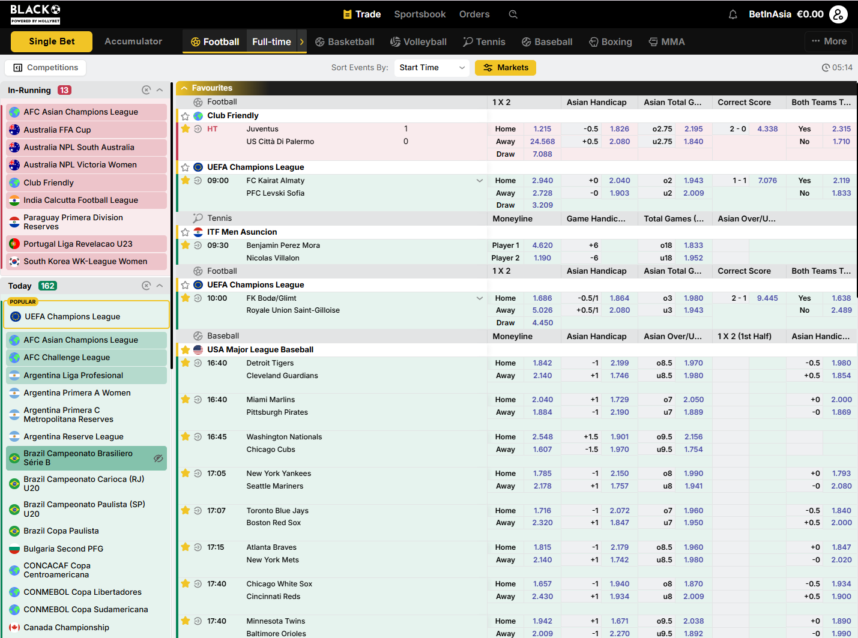The image size is (858, 638).
Task: Switch to Basketball sport tab
Action: pos(345,42)
